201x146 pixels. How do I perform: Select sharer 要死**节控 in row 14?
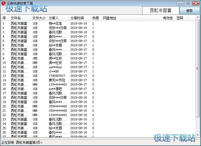tap(57, 80)
